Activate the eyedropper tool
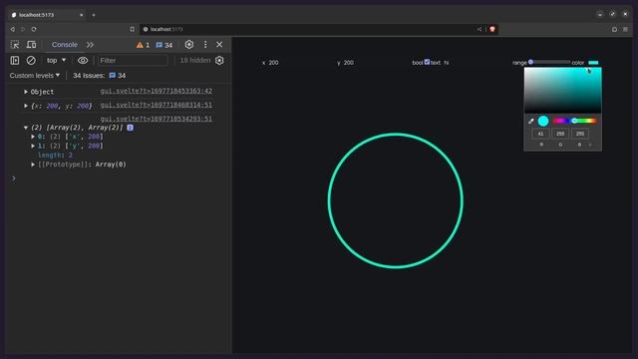 click(x=531, y=121)
